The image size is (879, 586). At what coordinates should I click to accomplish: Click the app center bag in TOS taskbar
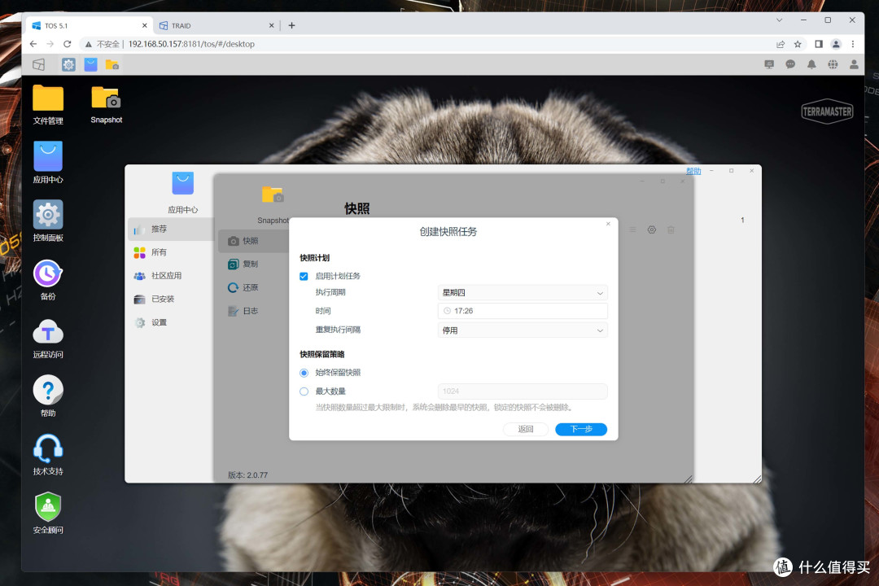91,64
